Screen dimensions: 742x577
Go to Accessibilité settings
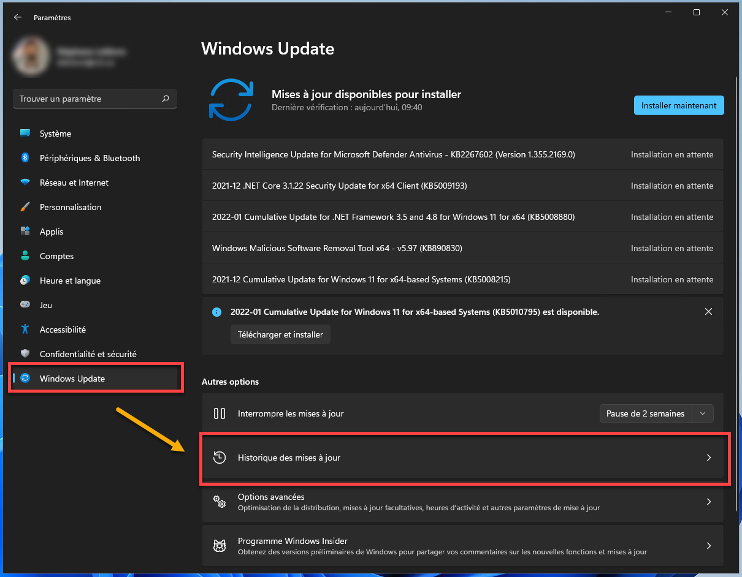coord(95,330)
